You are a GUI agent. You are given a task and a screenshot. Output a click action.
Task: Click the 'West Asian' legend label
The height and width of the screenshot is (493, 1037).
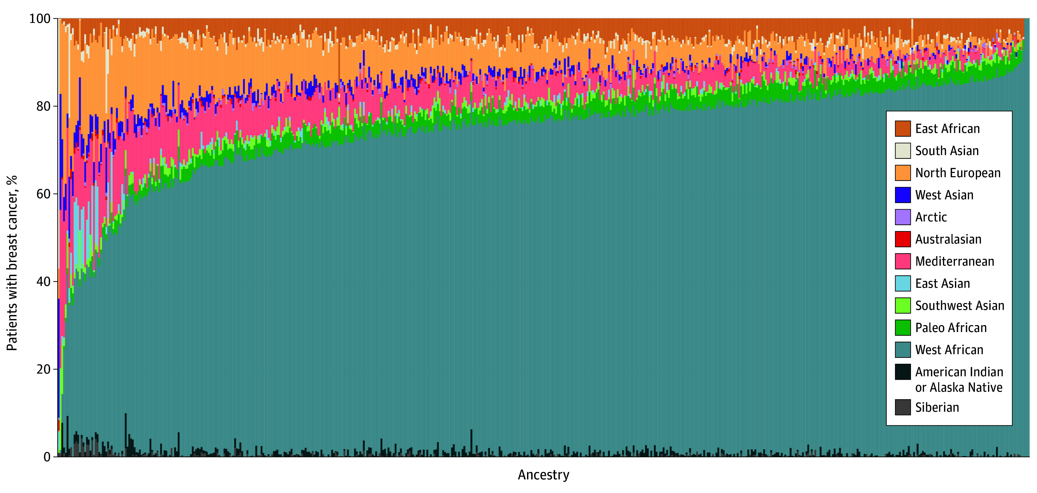point(944,195)
